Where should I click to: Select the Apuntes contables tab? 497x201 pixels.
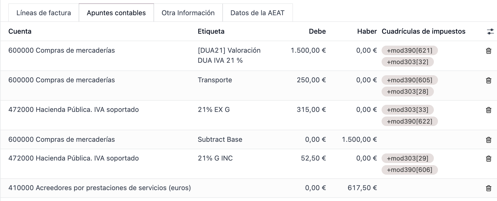[116, 12]
